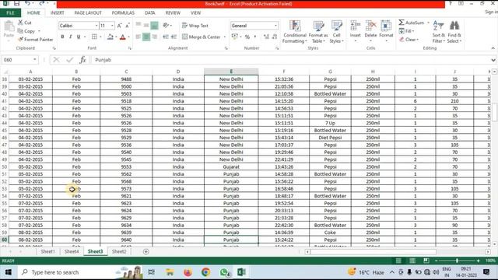This screenshot has height=280, width=498.
Task: Click the Cut scissors icon
Action: tap(21, 23)
